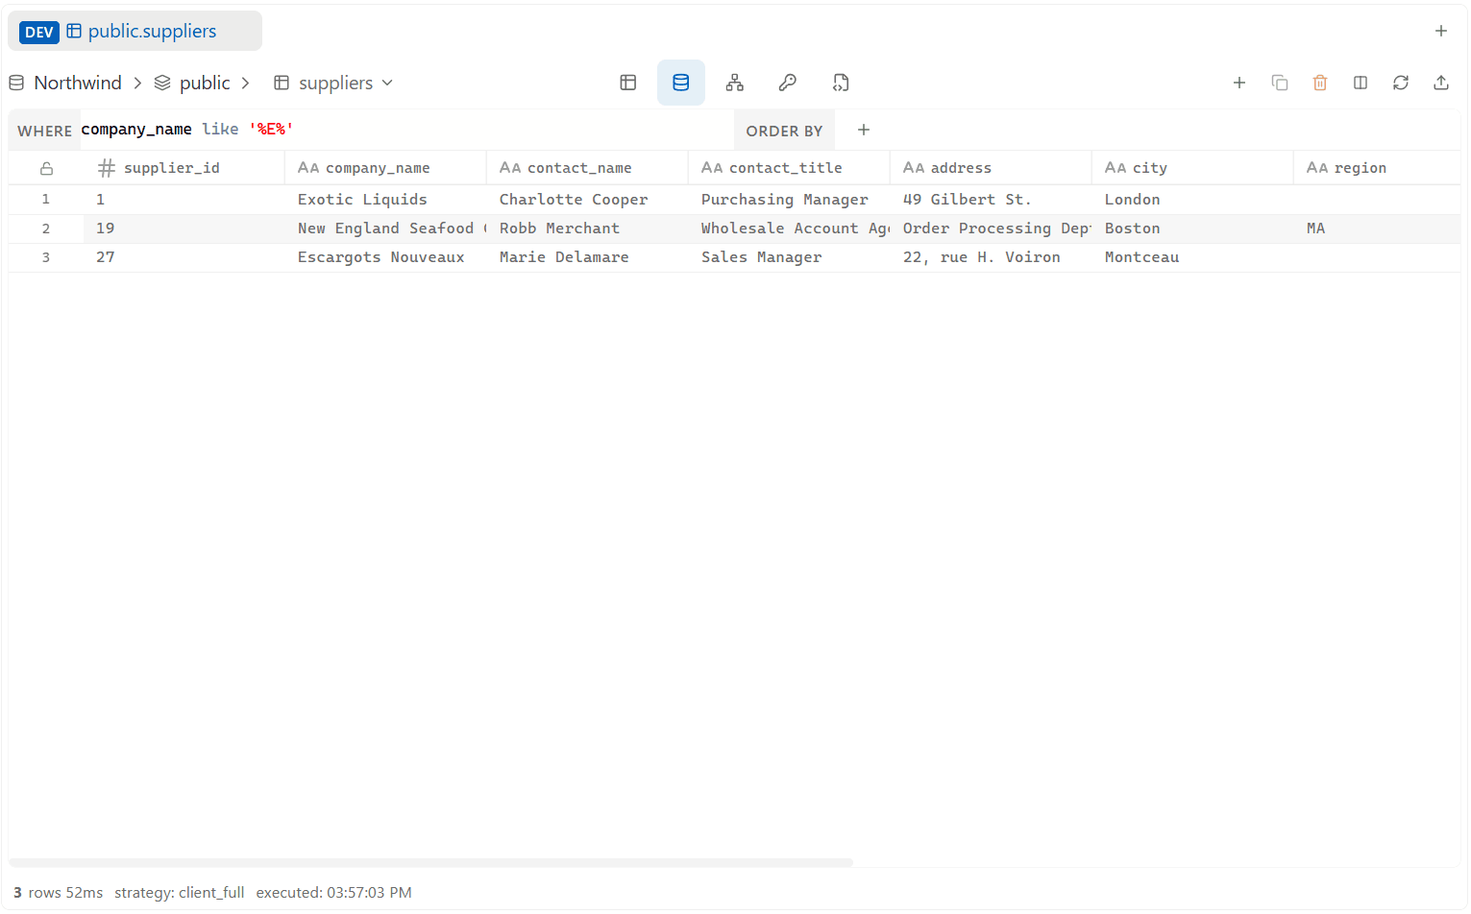Select the Exotic Liquids cell
The height and width of the screenshot is (914, 1471).
pos(385,200)
